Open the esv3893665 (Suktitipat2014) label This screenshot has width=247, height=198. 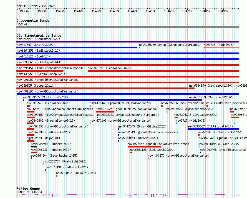(46, 97)
